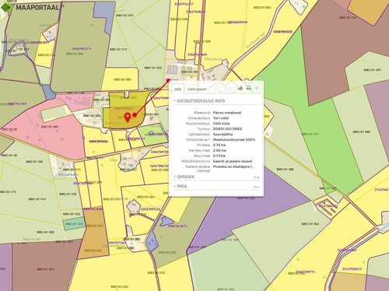Click the Ava link beside PRIA

coord(256,187)
